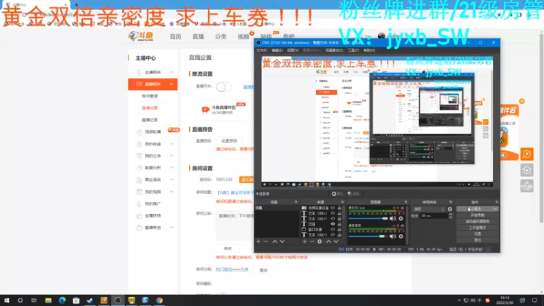Viewport: 544px width, 306px height.
Task: Open Task View on the taskbar
Action: [x=33, y=301]
